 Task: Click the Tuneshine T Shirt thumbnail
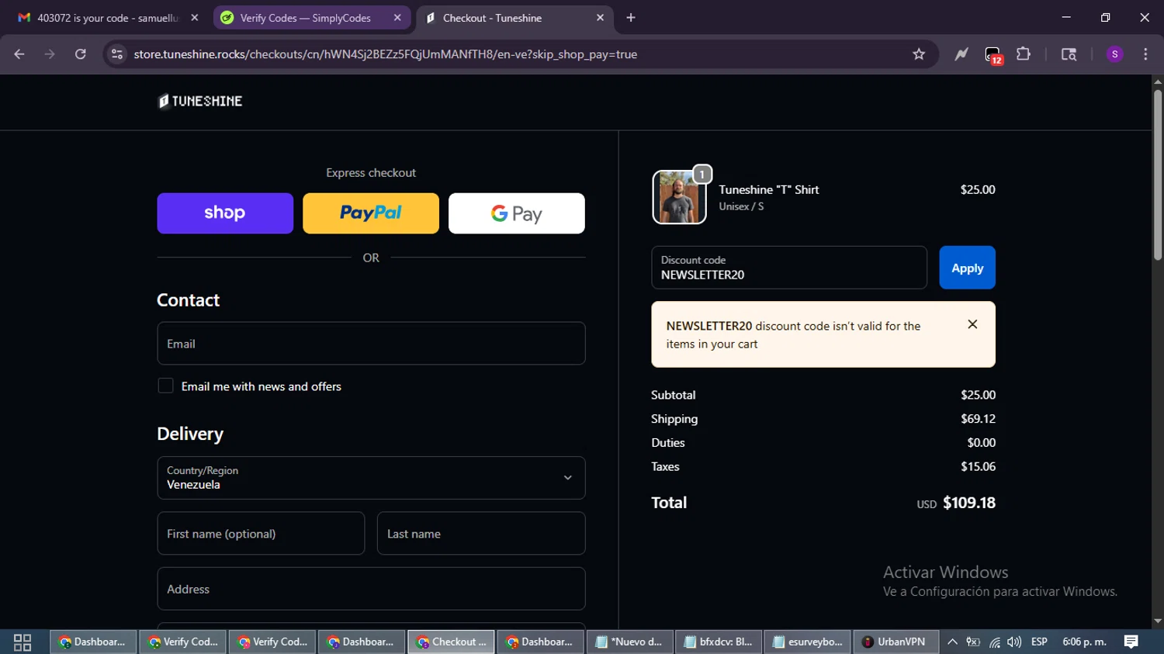click(x=679, y=197)
